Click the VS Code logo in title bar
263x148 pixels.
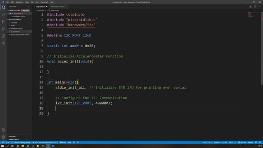(x=2, y=2)
